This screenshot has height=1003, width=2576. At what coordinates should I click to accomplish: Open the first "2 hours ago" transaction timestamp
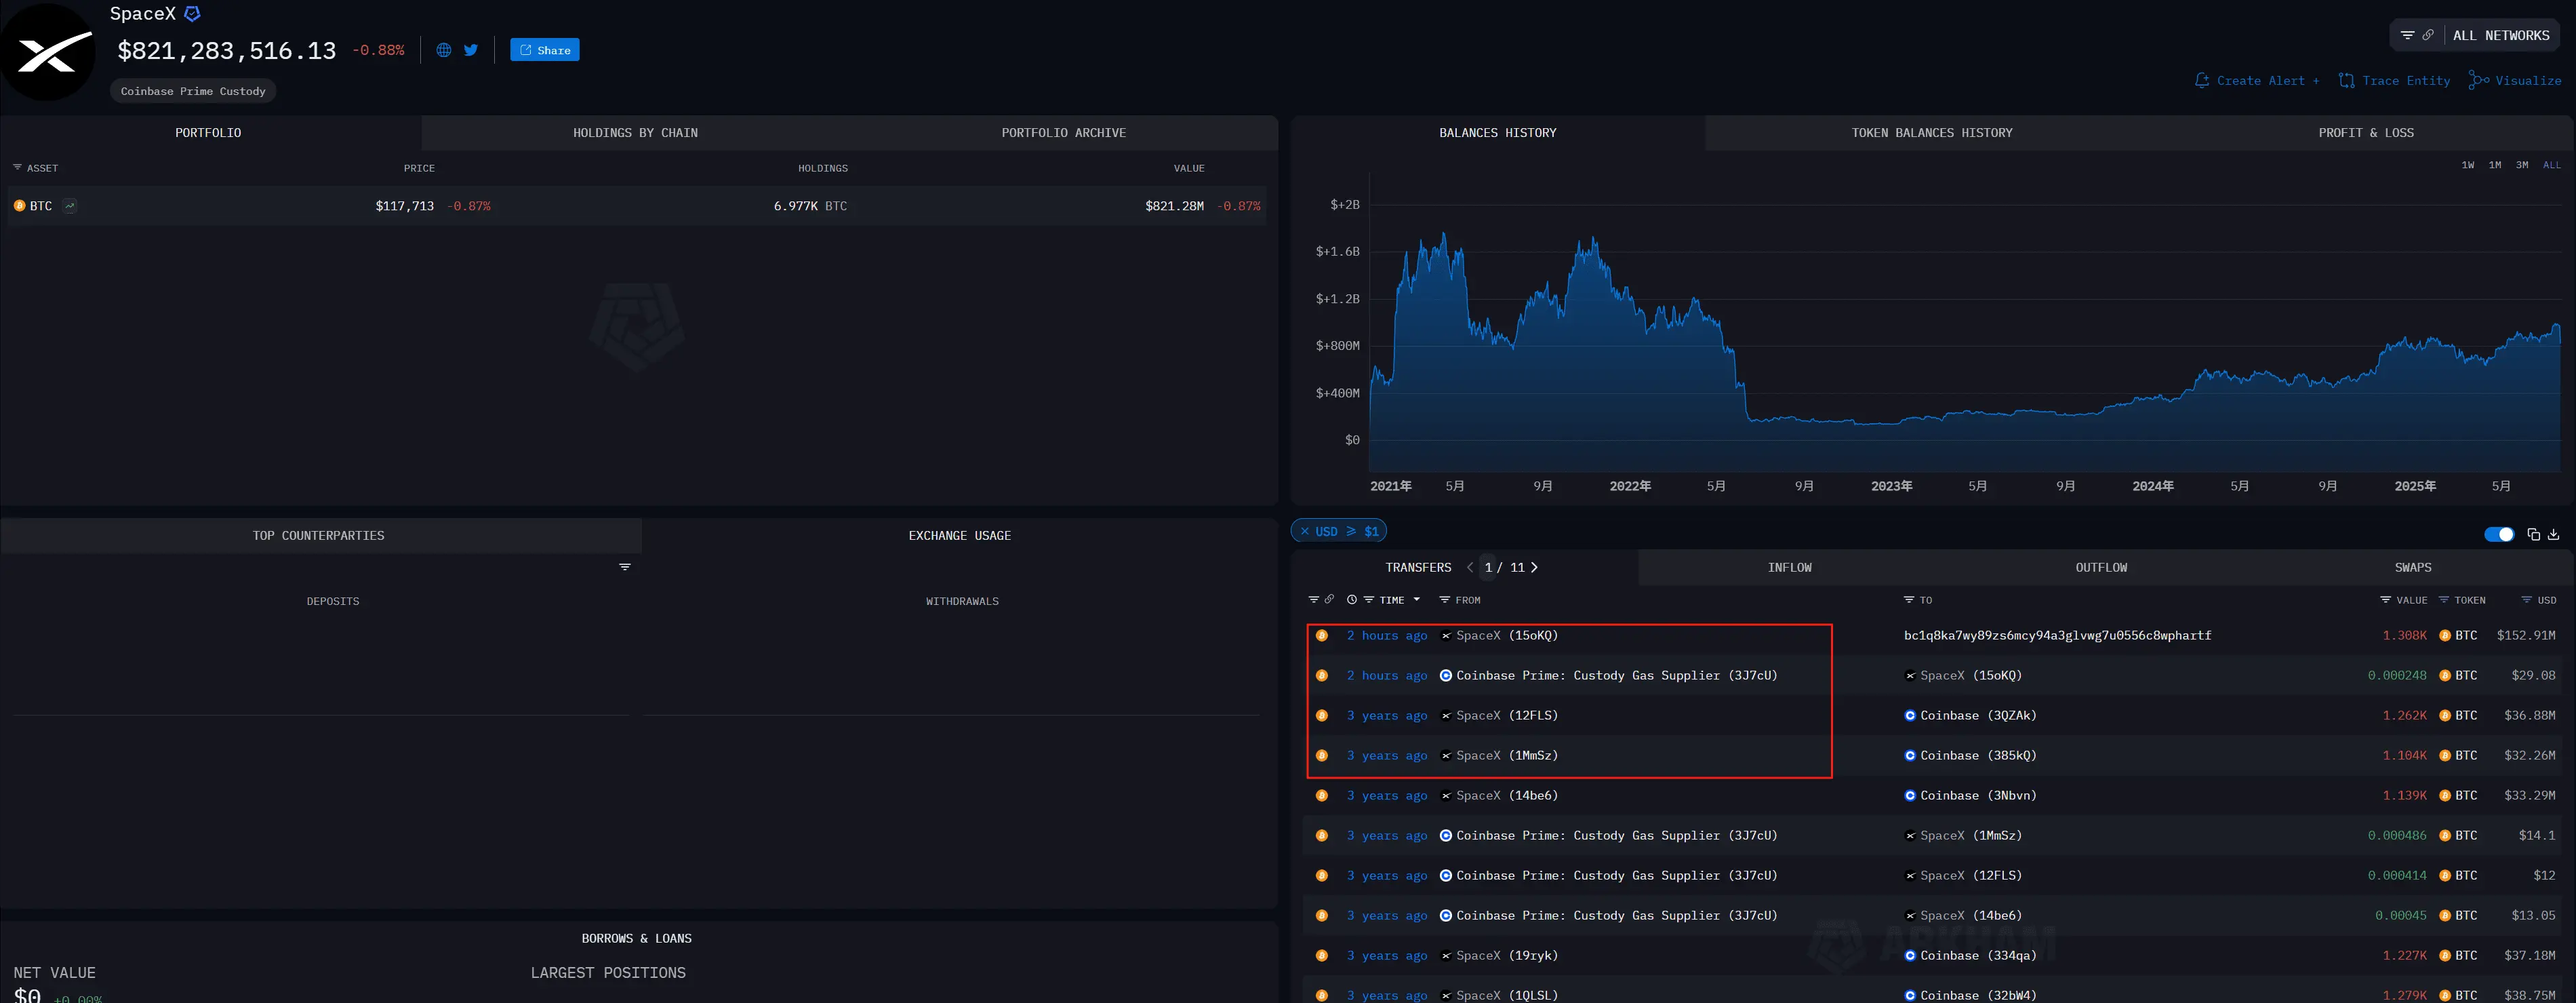pos(1387,636)
